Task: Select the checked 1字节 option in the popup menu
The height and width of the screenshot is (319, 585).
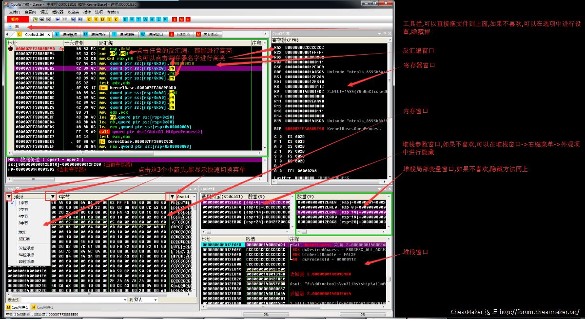Action: coord(23,203)
